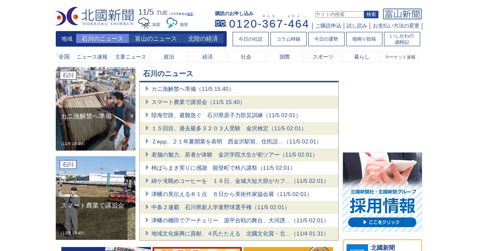478x251 pixels.
Task: Open いしかわの歳時記 button
Action: click(402, 39)
